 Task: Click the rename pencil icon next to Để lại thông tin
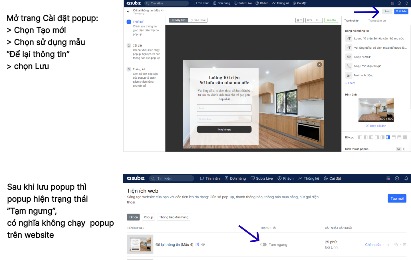click(x=197, y=245)
